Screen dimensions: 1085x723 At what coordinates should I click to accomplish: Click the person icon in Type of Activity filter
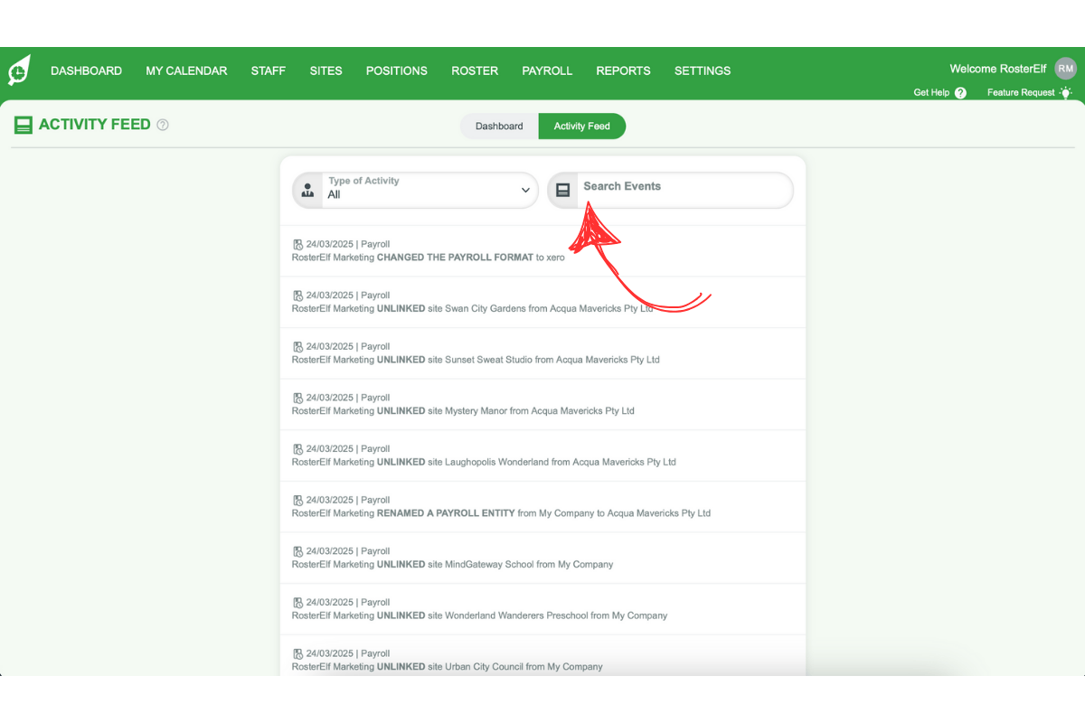pyautogui.click(x=307, y=190)
